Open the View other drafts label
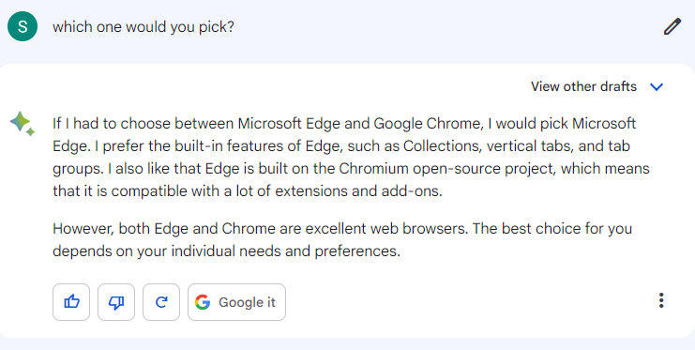 coord(583,86)
